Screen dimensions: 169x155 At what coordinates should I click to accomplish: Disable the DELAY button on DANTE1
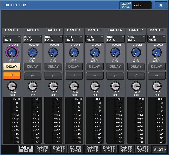[x=12, y=67]
